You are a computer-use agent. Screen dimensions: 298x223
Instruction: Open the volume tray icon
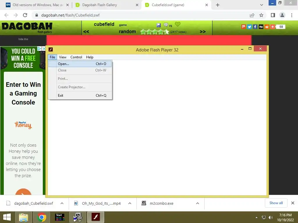[x=270, y=217]
